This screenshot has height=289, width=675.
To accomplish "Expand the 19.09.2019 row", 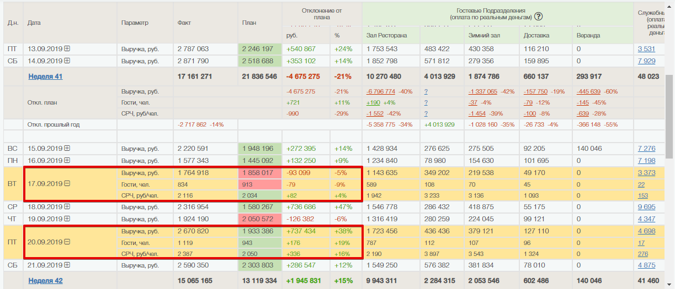I will (x=67, y=219).
